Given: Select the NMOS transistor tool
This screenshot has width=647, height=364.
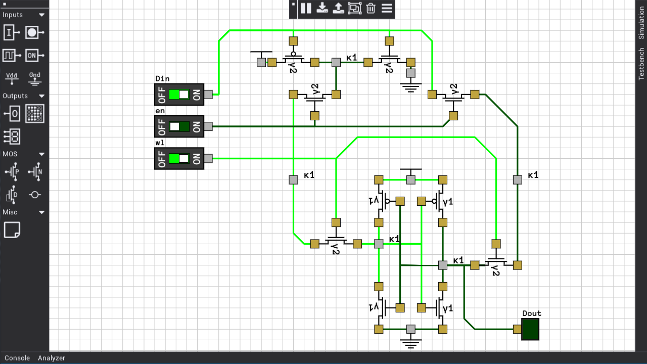Looking at the screenshot, I should click(x=34, y=172).
